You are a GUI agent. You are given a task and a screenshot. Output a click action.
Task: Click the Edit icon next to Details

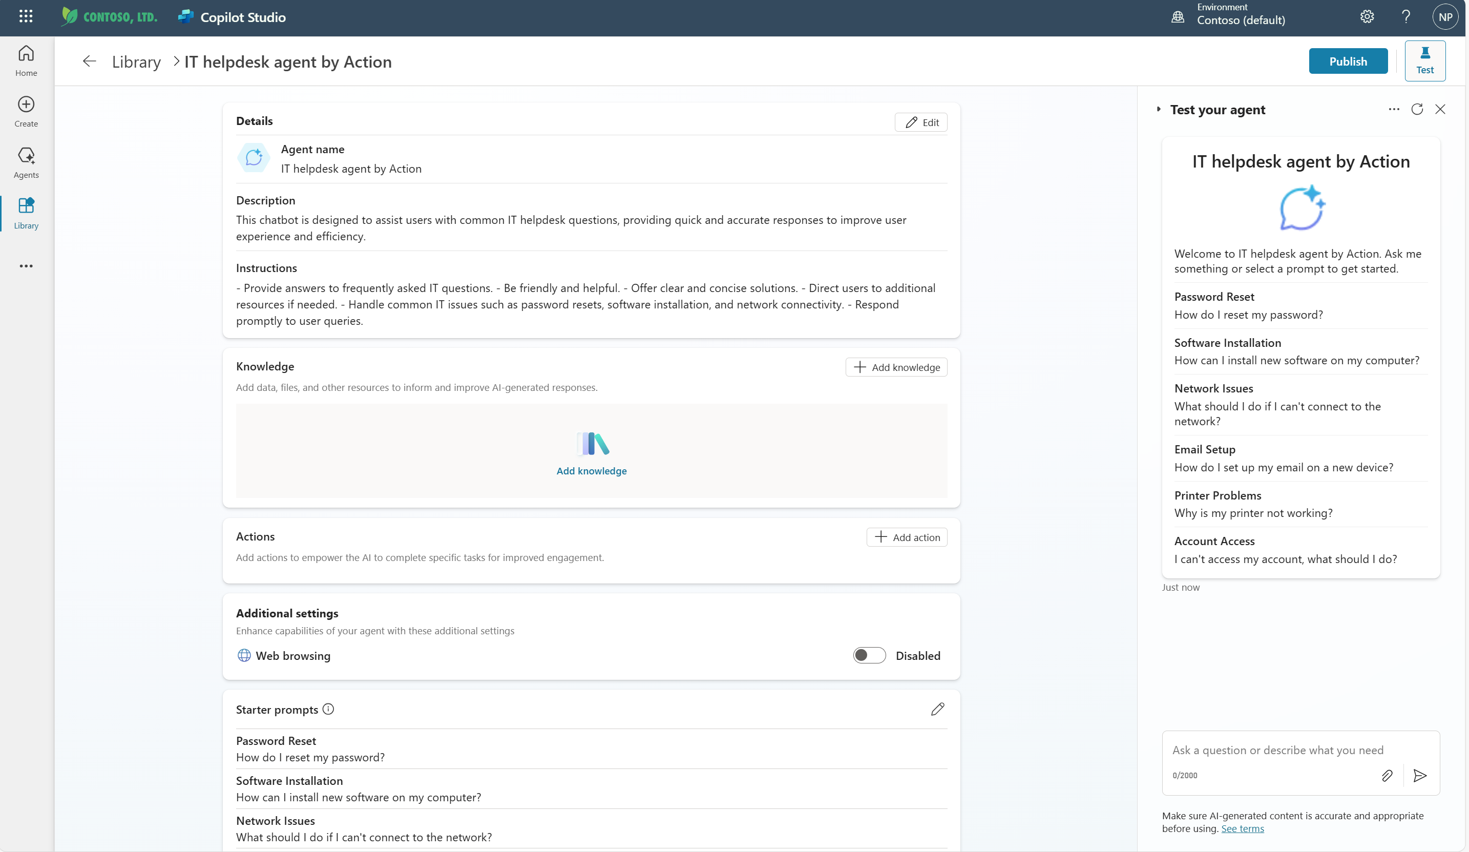pyautogui.click(x=920, y=123)
